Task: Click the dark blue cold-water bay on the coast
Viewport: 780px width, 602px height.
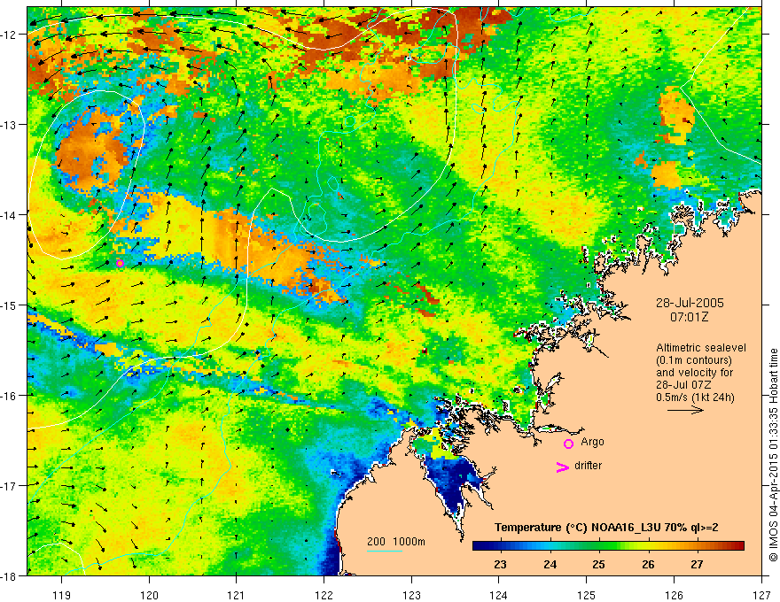Action: [x=454, y=481]
